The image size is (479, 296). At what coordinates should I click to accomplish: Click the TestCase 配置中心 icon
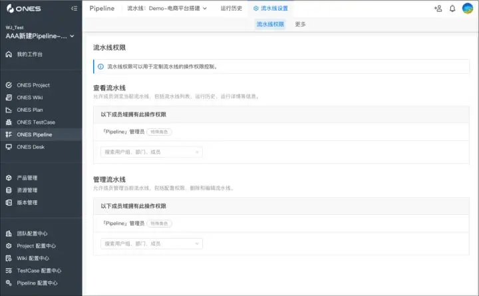tap(9, 271)
